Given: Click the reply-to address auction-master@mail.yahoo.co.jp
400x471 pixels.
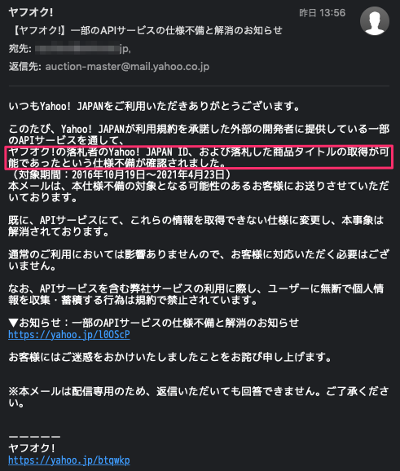Looking at the screenshot, I should pos(127,66).
